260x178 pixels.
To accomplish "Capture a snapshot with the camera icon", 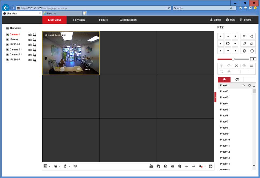I will click(165, 166).
